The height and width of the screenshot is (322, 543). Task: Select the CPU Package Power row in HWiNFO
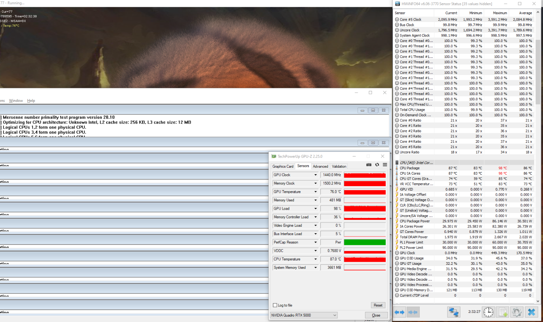464,221
